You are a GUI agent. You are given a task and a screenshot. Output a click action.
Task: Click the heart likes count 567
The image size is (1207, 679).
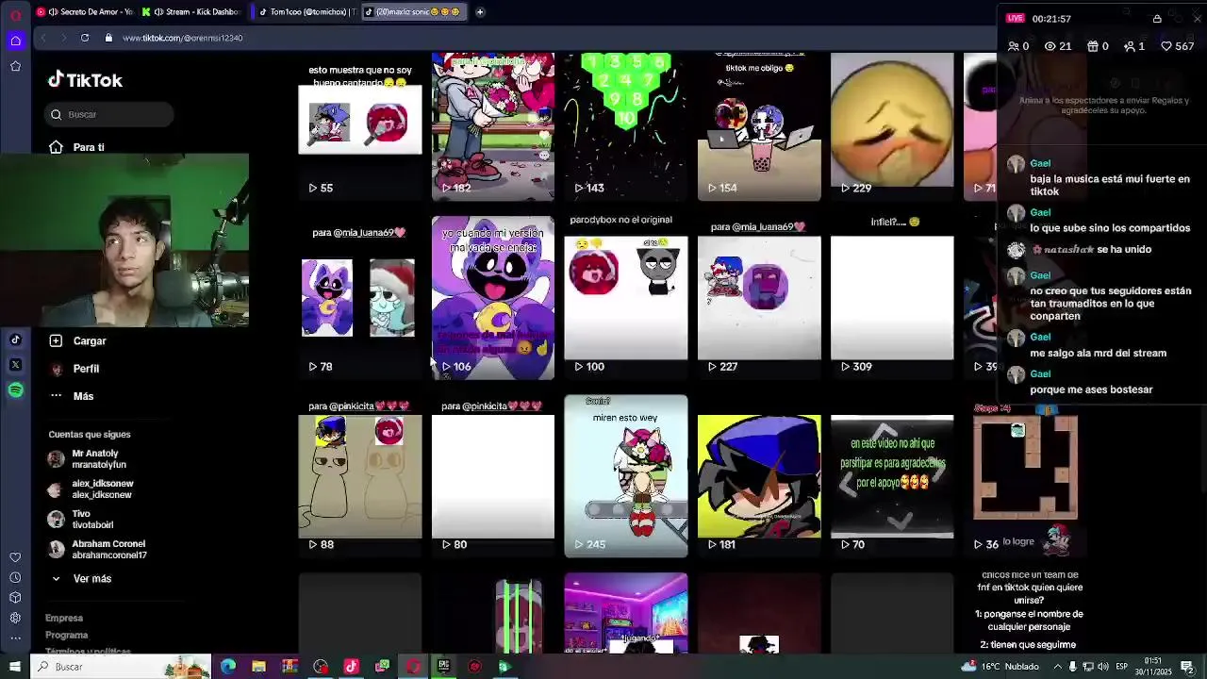point(1178,46)
